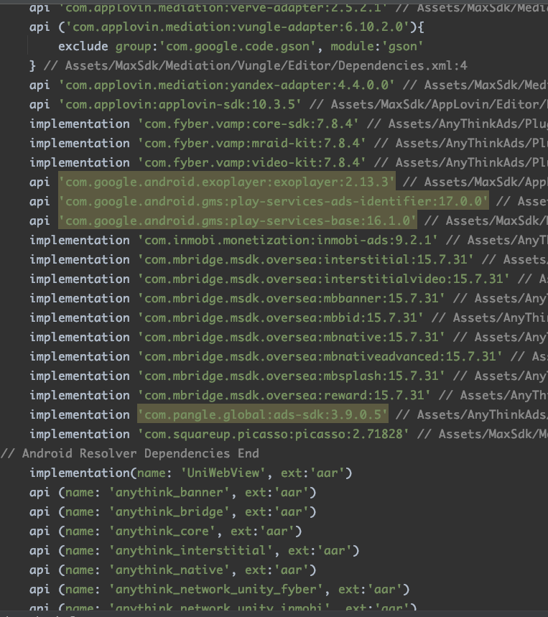
Task: Click the 'anythink_banner' aar line
Action: coord(172,492)
